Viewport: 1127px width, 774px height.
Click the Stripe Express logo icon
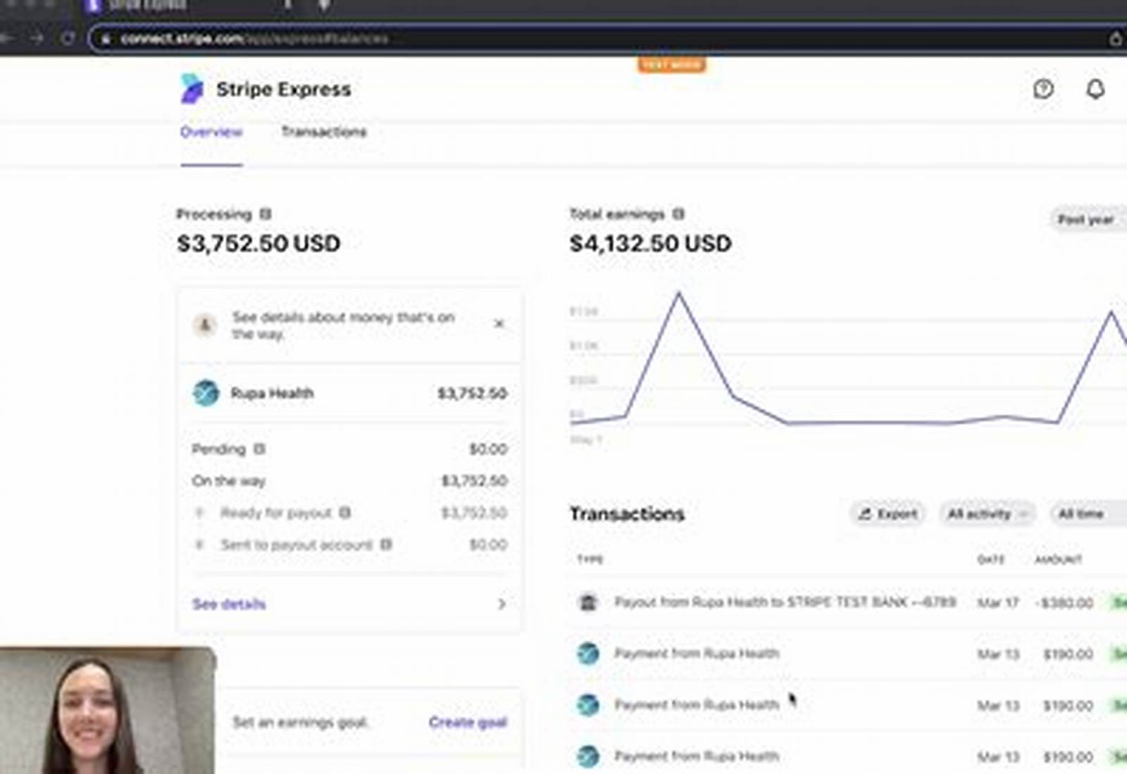pos(192,89)
